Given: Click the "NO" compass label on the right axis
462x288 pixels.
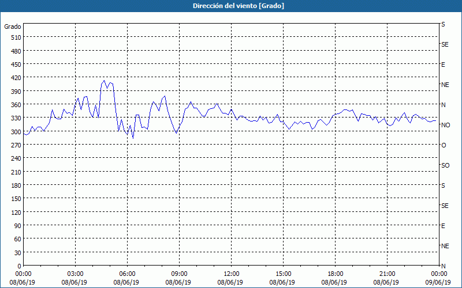Looking at the screenshot, I should pos(445,125).
